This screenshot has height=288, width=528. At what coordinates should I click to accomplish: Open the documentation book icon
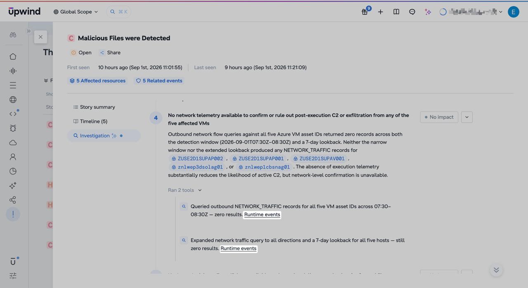pos(396,12)
